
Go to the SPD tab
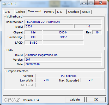(x=61, y=12)
